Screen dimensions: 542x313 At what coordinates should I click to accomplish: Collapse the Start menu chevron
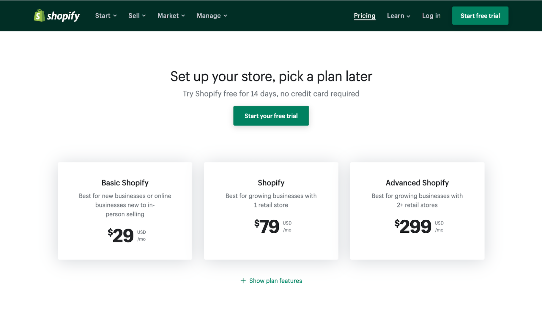116,16
